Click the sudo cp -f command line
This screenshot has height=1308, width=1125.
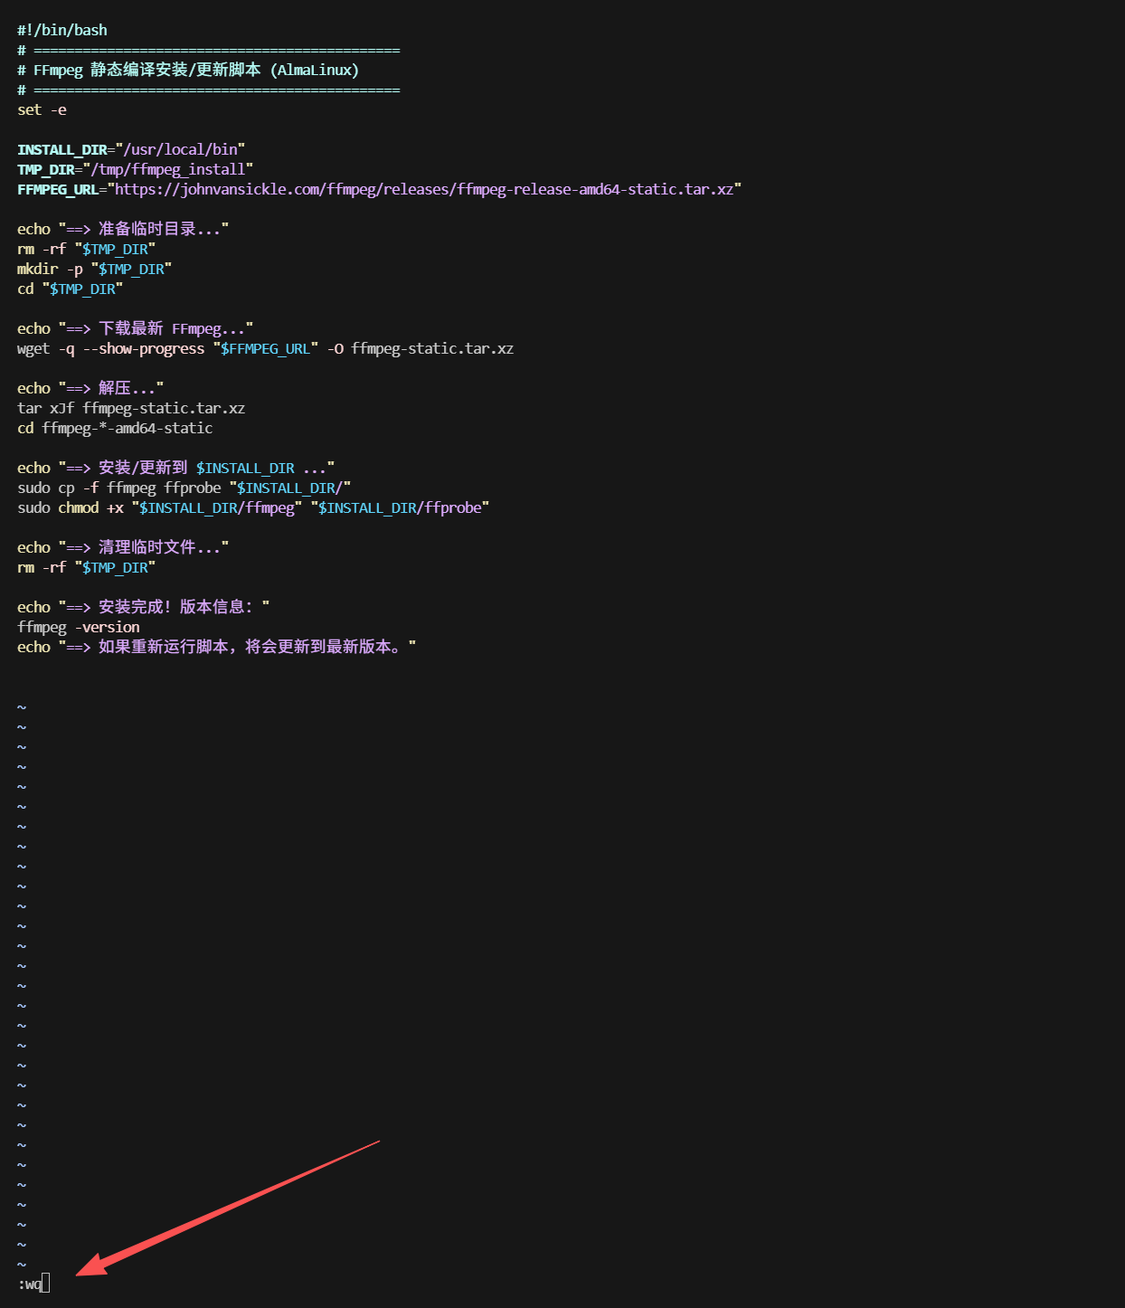tap(184, 488)
